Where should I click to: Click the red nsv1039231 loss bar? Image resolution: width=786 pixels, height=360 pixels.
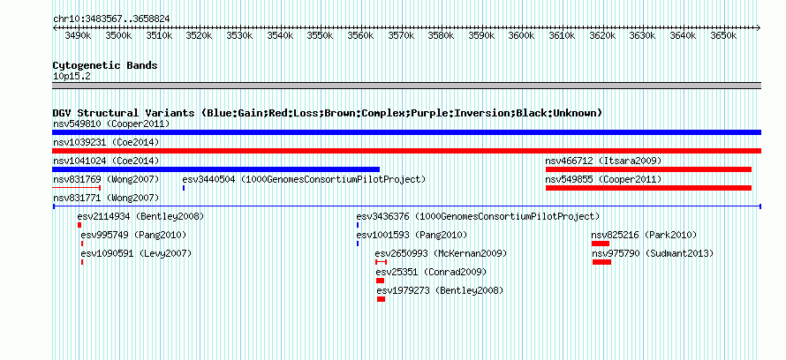tap(406, 151)
